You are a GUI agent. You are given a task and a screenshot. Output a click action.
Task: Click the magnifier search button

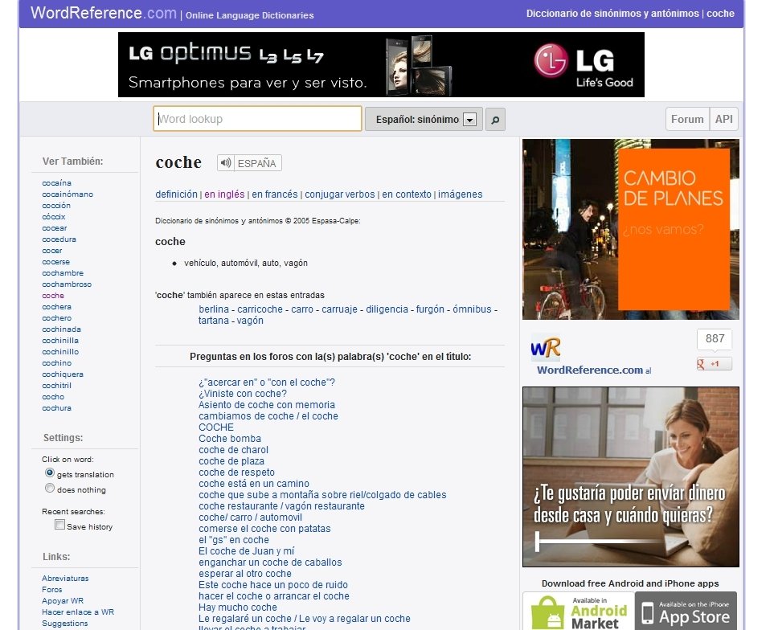(495, 120)
